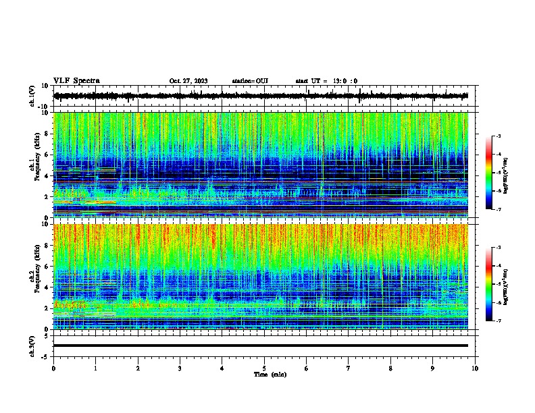Click the "-5" tick on ch.3(V) axis

[x=45, y=357]
